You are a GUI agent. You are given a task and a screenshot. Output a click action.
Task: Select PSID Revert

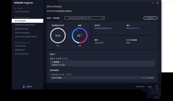(x=20, y=50)
